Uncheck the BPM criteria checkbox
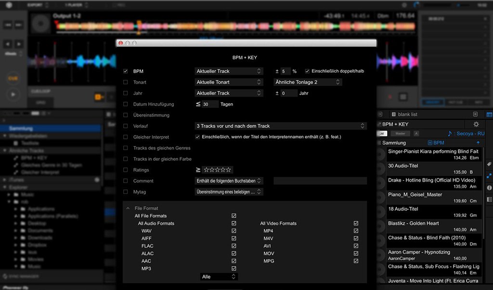Viewport: 493px width, 290px height. 126,71
